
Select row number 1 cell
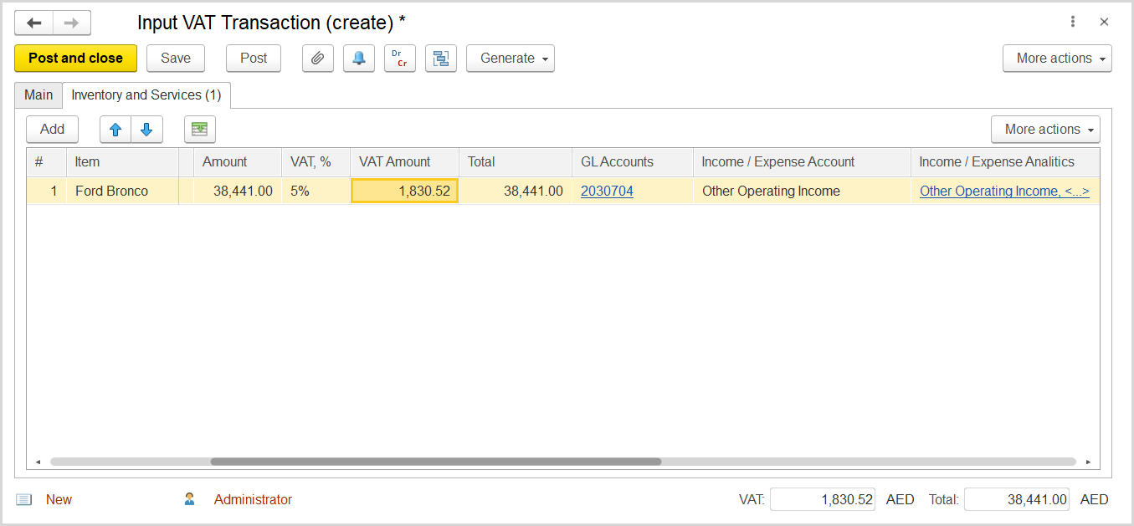[x=47, y=192]
